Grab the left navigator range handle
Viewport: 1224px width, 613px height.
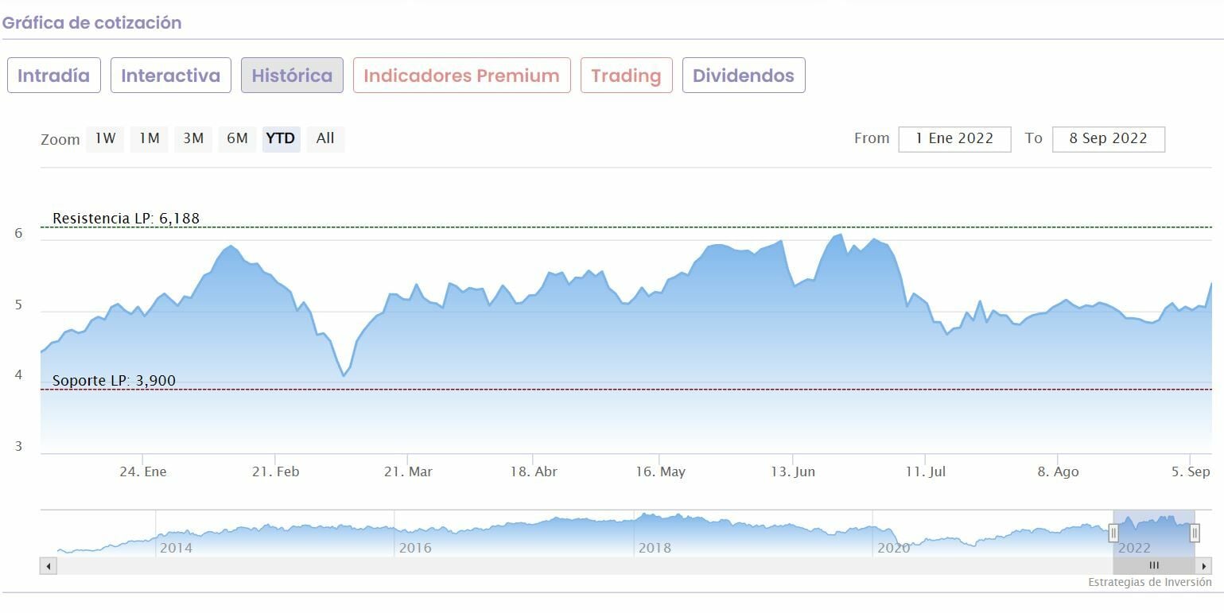1113,533
